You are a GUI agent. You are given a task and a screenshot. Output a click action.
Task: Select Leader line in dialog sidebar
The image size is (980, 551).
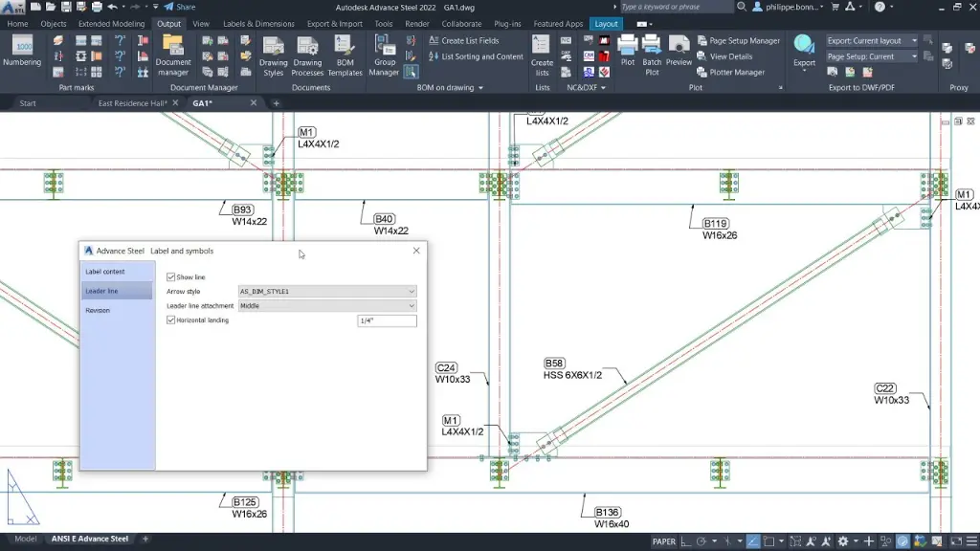tap(117, 291)
